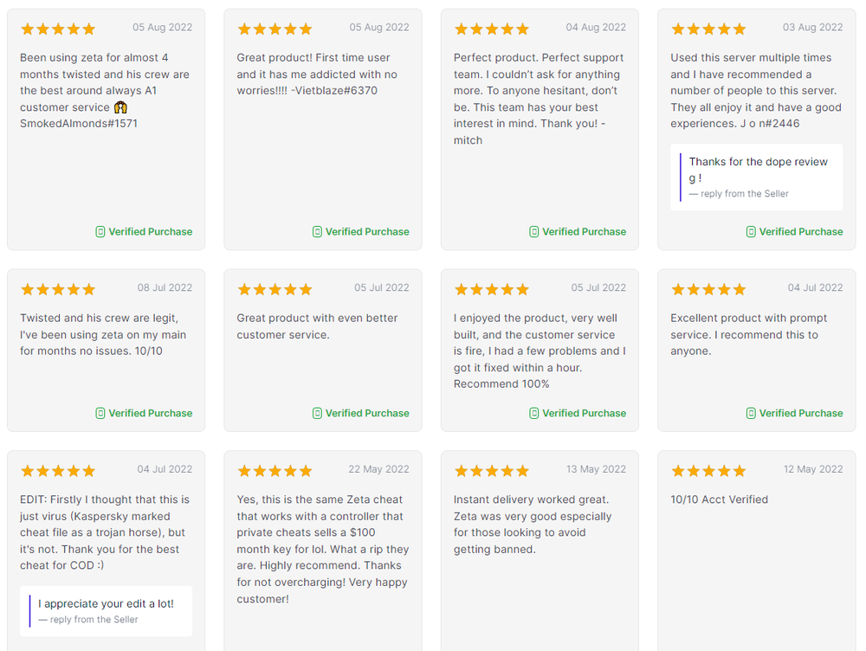
Task: Click verified icon on 08 Jul 2022 review
Action: (x=100, y=414)
